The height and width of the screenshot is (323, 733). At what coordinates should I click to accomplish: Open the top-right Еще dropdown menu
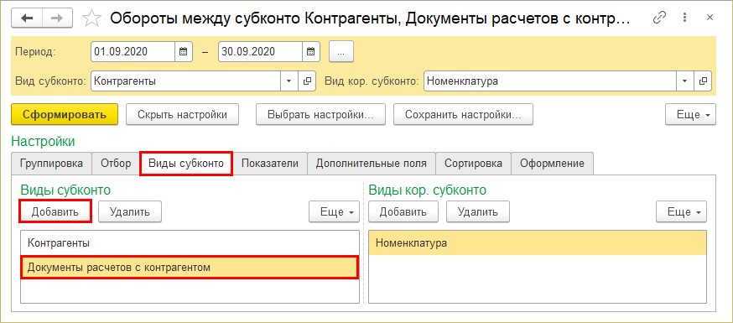tap(690, 115)
